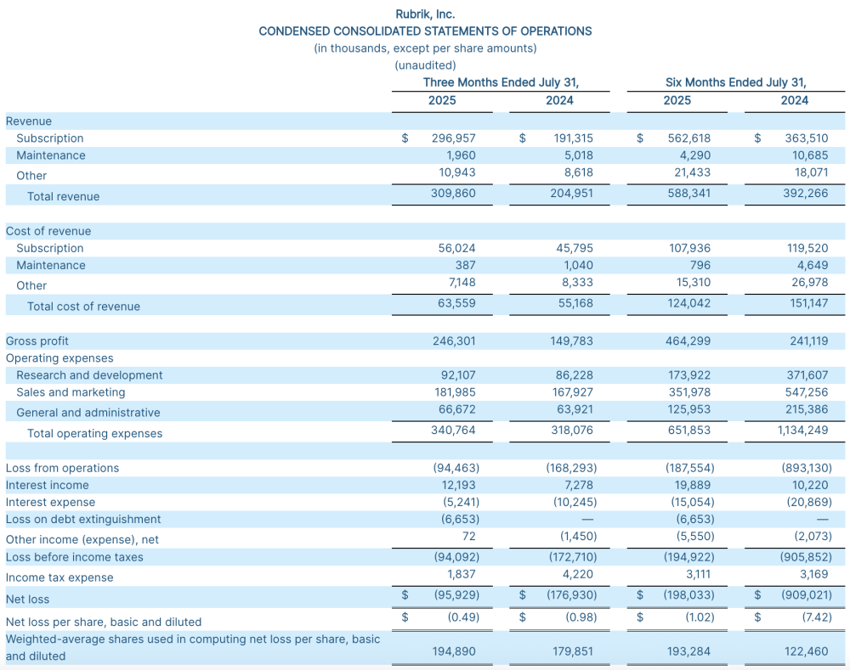
Task: Click the 'Gross profit' row label
Action: [x=37, y=341]
